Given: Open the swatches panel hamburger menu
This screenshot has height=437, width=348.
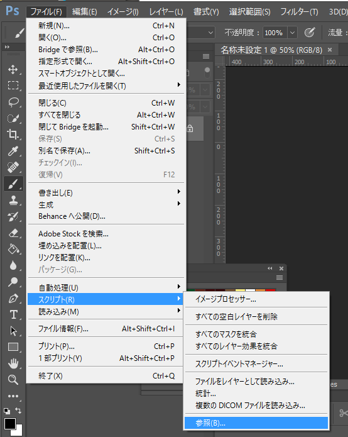Looking at the screenshot, I should point(280,277).
